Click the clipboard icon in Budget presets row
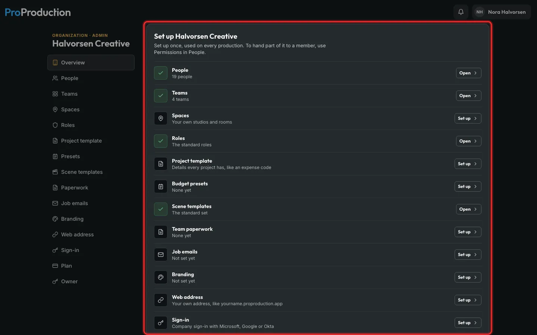The image size is (537, 335). point(161,186)
